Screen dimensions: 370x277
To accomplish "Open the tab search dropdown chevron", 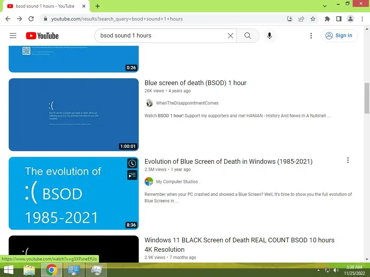I will tap(325, 6).
